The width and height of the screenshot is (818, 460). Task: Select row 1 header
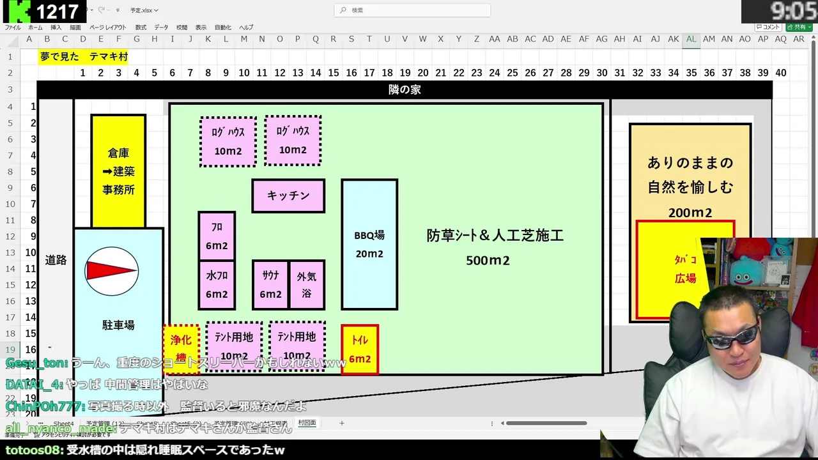click(10, 56)
